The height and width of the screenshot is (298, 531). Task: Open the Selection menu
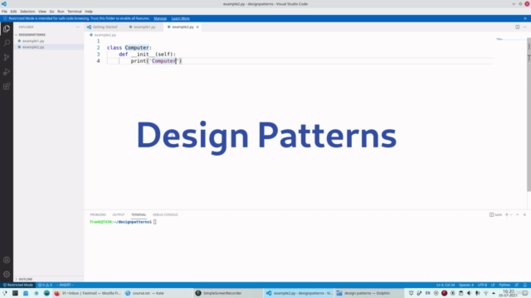27,11
